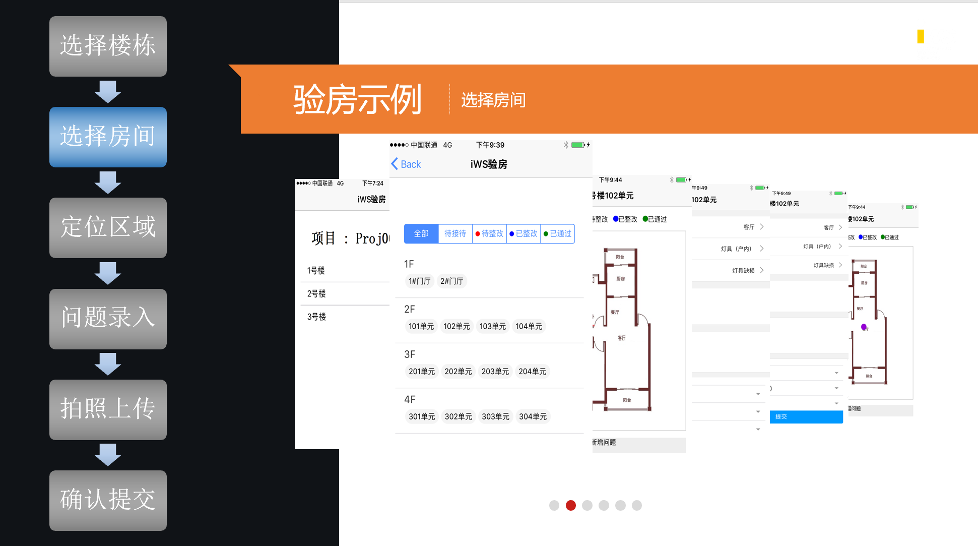This screenshot has width=978, height=546.
Task: Click arrow below 拍照上传 step
Action: pyautogui.click(x=108, y=455)
